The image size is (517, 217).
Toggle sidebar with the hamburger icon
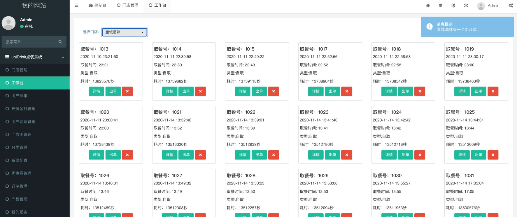(x=76, y=5)
